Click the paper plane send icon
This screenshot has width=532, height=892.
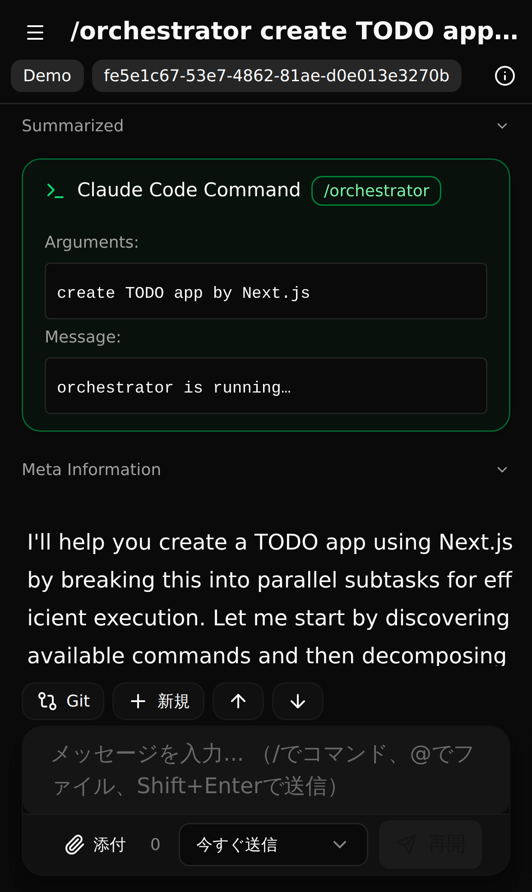406,844
